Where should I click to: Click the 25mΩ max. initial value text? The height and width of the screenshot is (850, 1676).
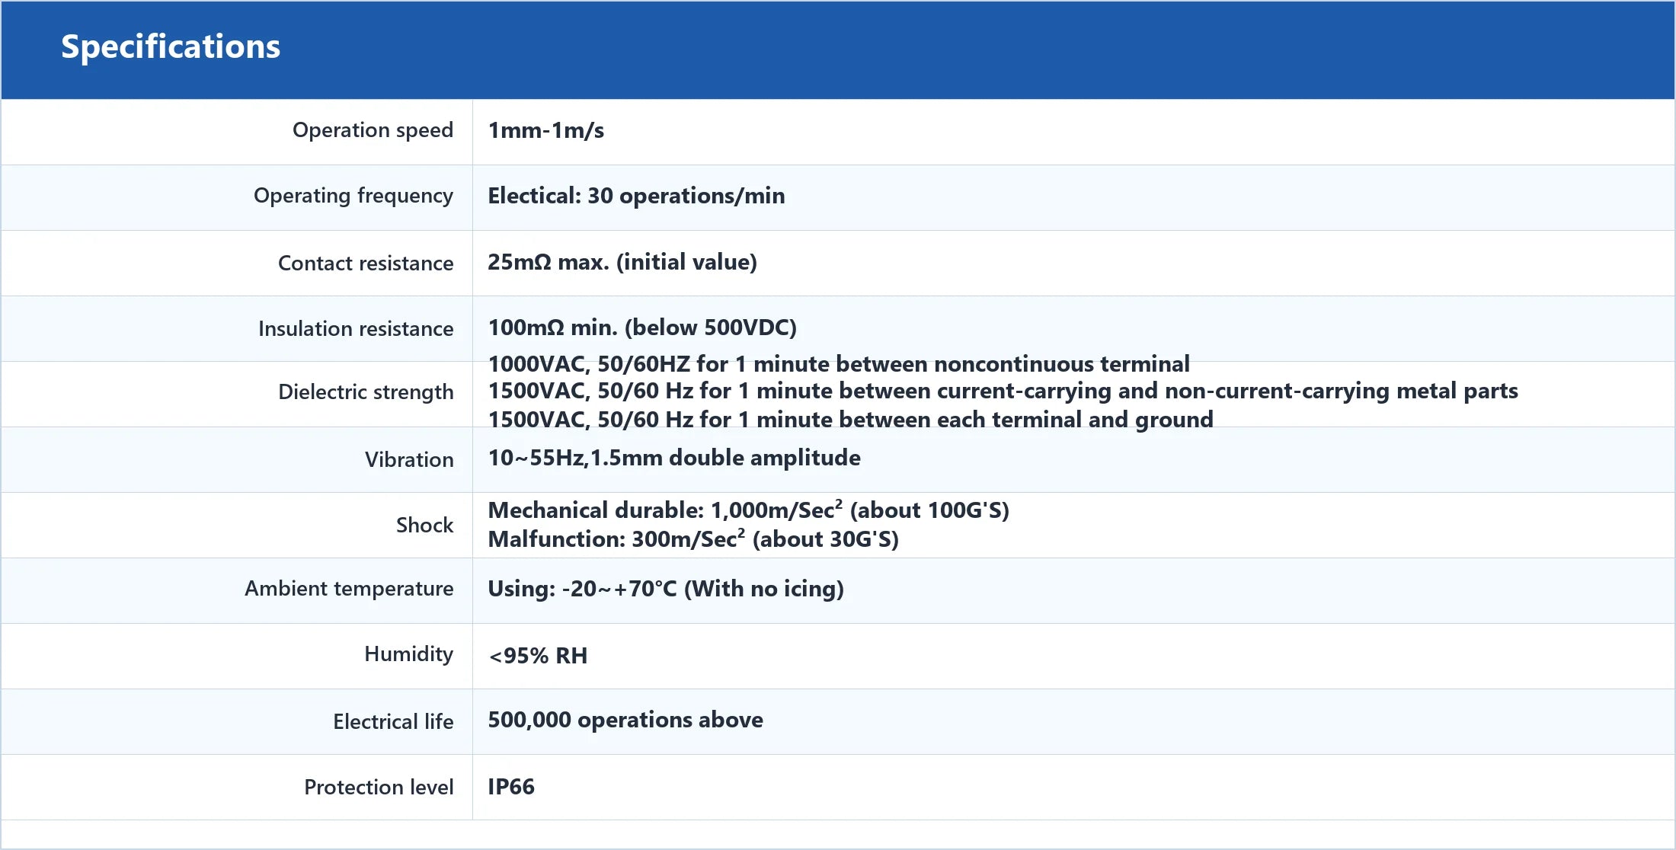(622, 262)
